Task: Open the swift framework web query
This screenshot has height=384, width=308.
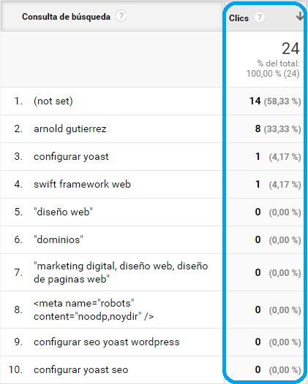Action: pyautogui.click(x=82, y=184)
